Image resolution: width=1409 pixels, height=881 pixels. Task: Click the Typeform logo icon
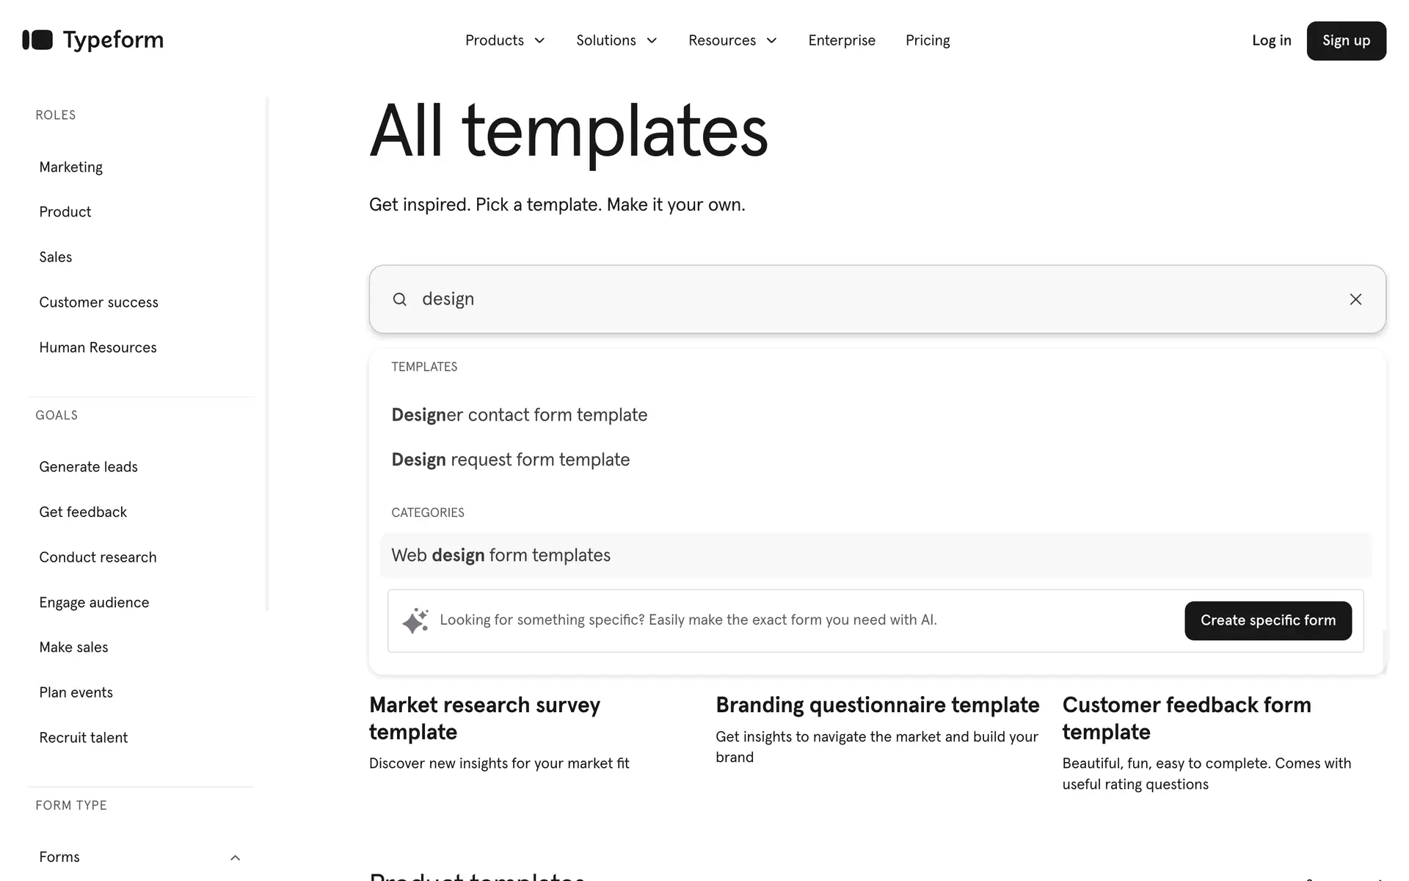pos(37,40)
